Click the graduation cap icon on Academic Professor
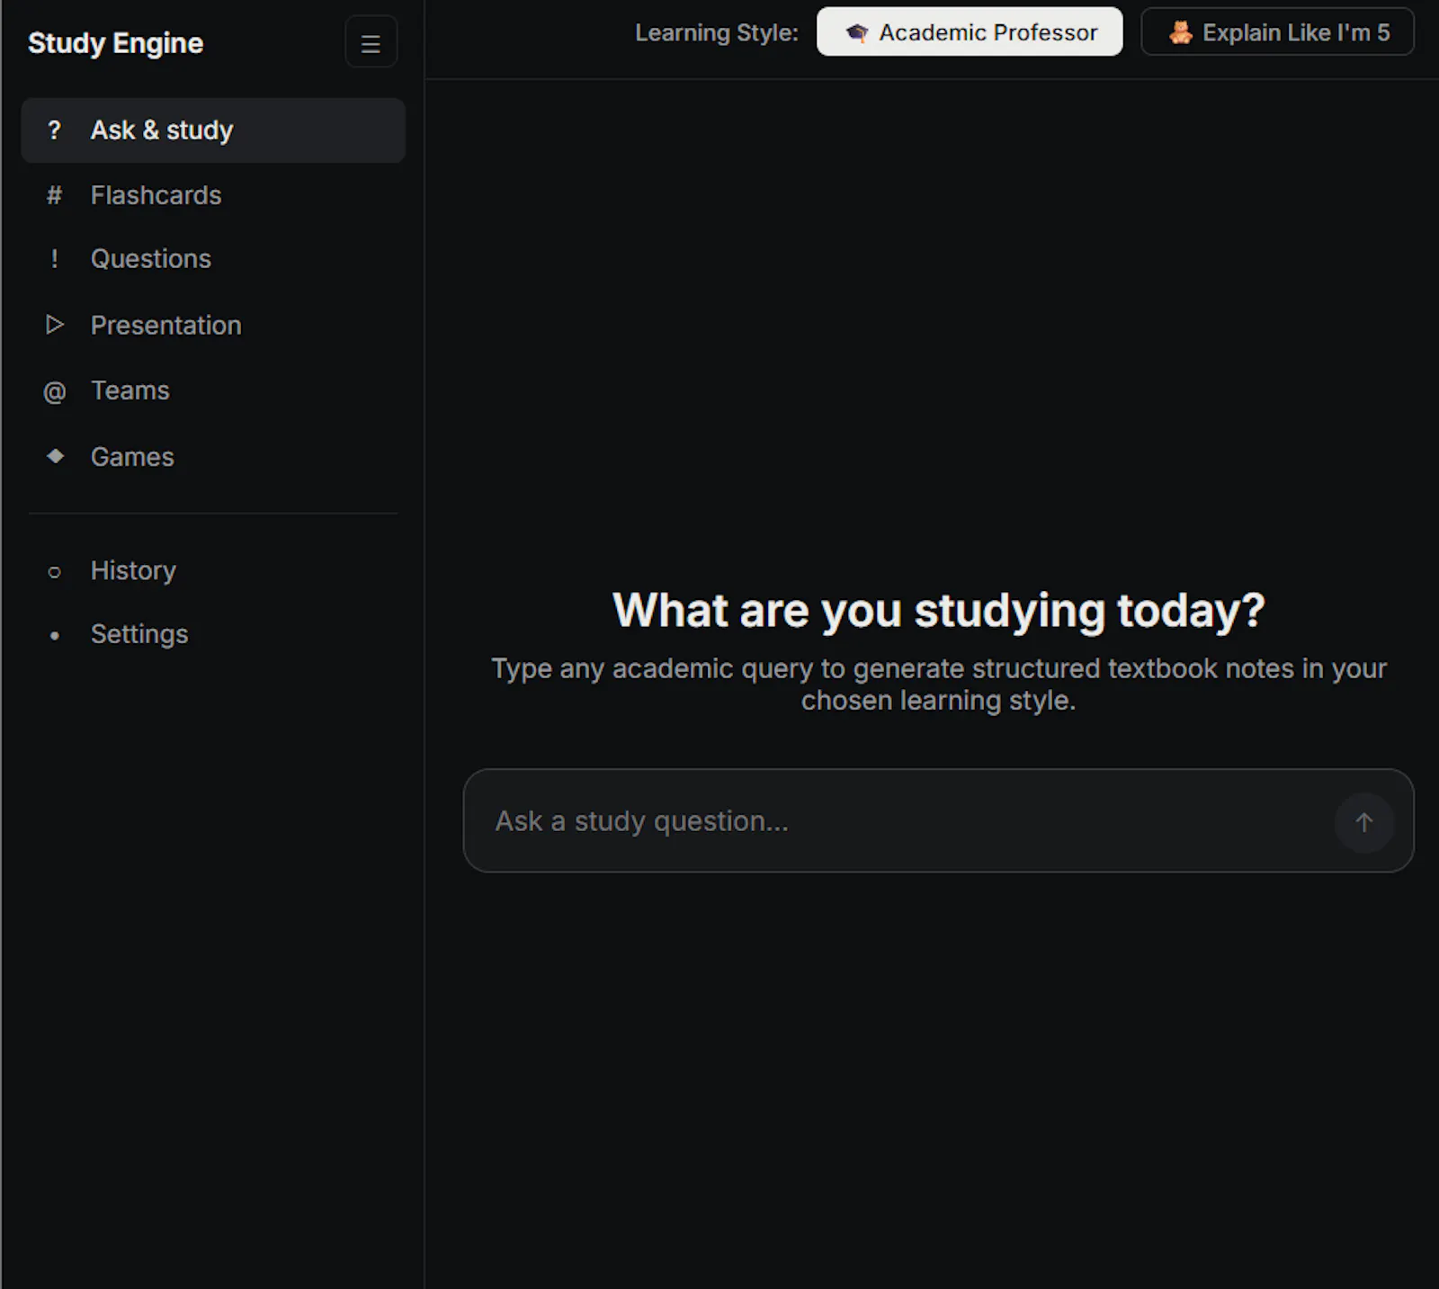The image size is (1439, 1289). [856, 32]
